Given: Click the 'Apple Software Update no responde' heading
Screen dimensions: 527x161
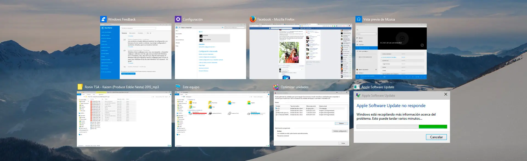Looking at the screenshot, I should pos(391,106).
